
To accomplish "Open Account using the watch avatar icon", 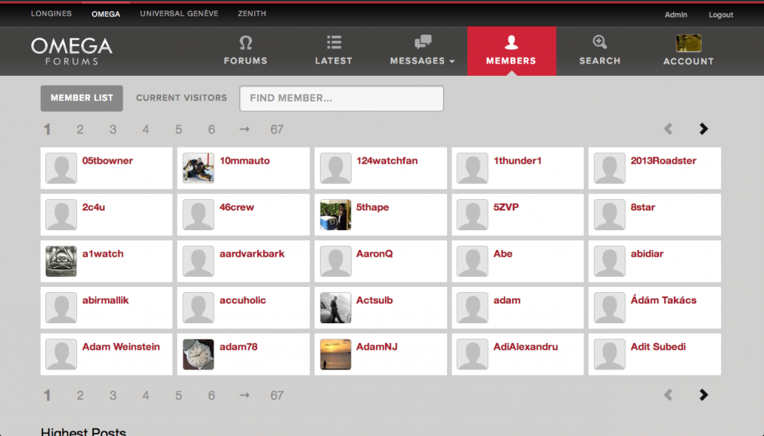I will [688, 44].
